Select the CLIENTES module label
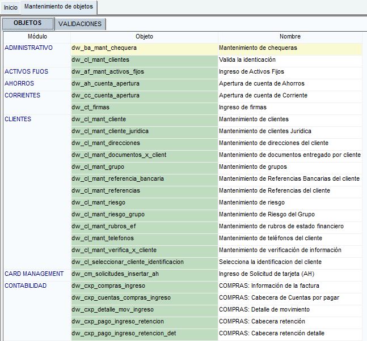This screenshot has width=367, height=341. click(18, 119)
